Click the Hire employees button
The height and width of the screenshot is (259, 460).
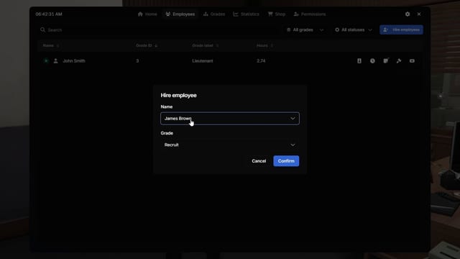(x=401, y=29)
